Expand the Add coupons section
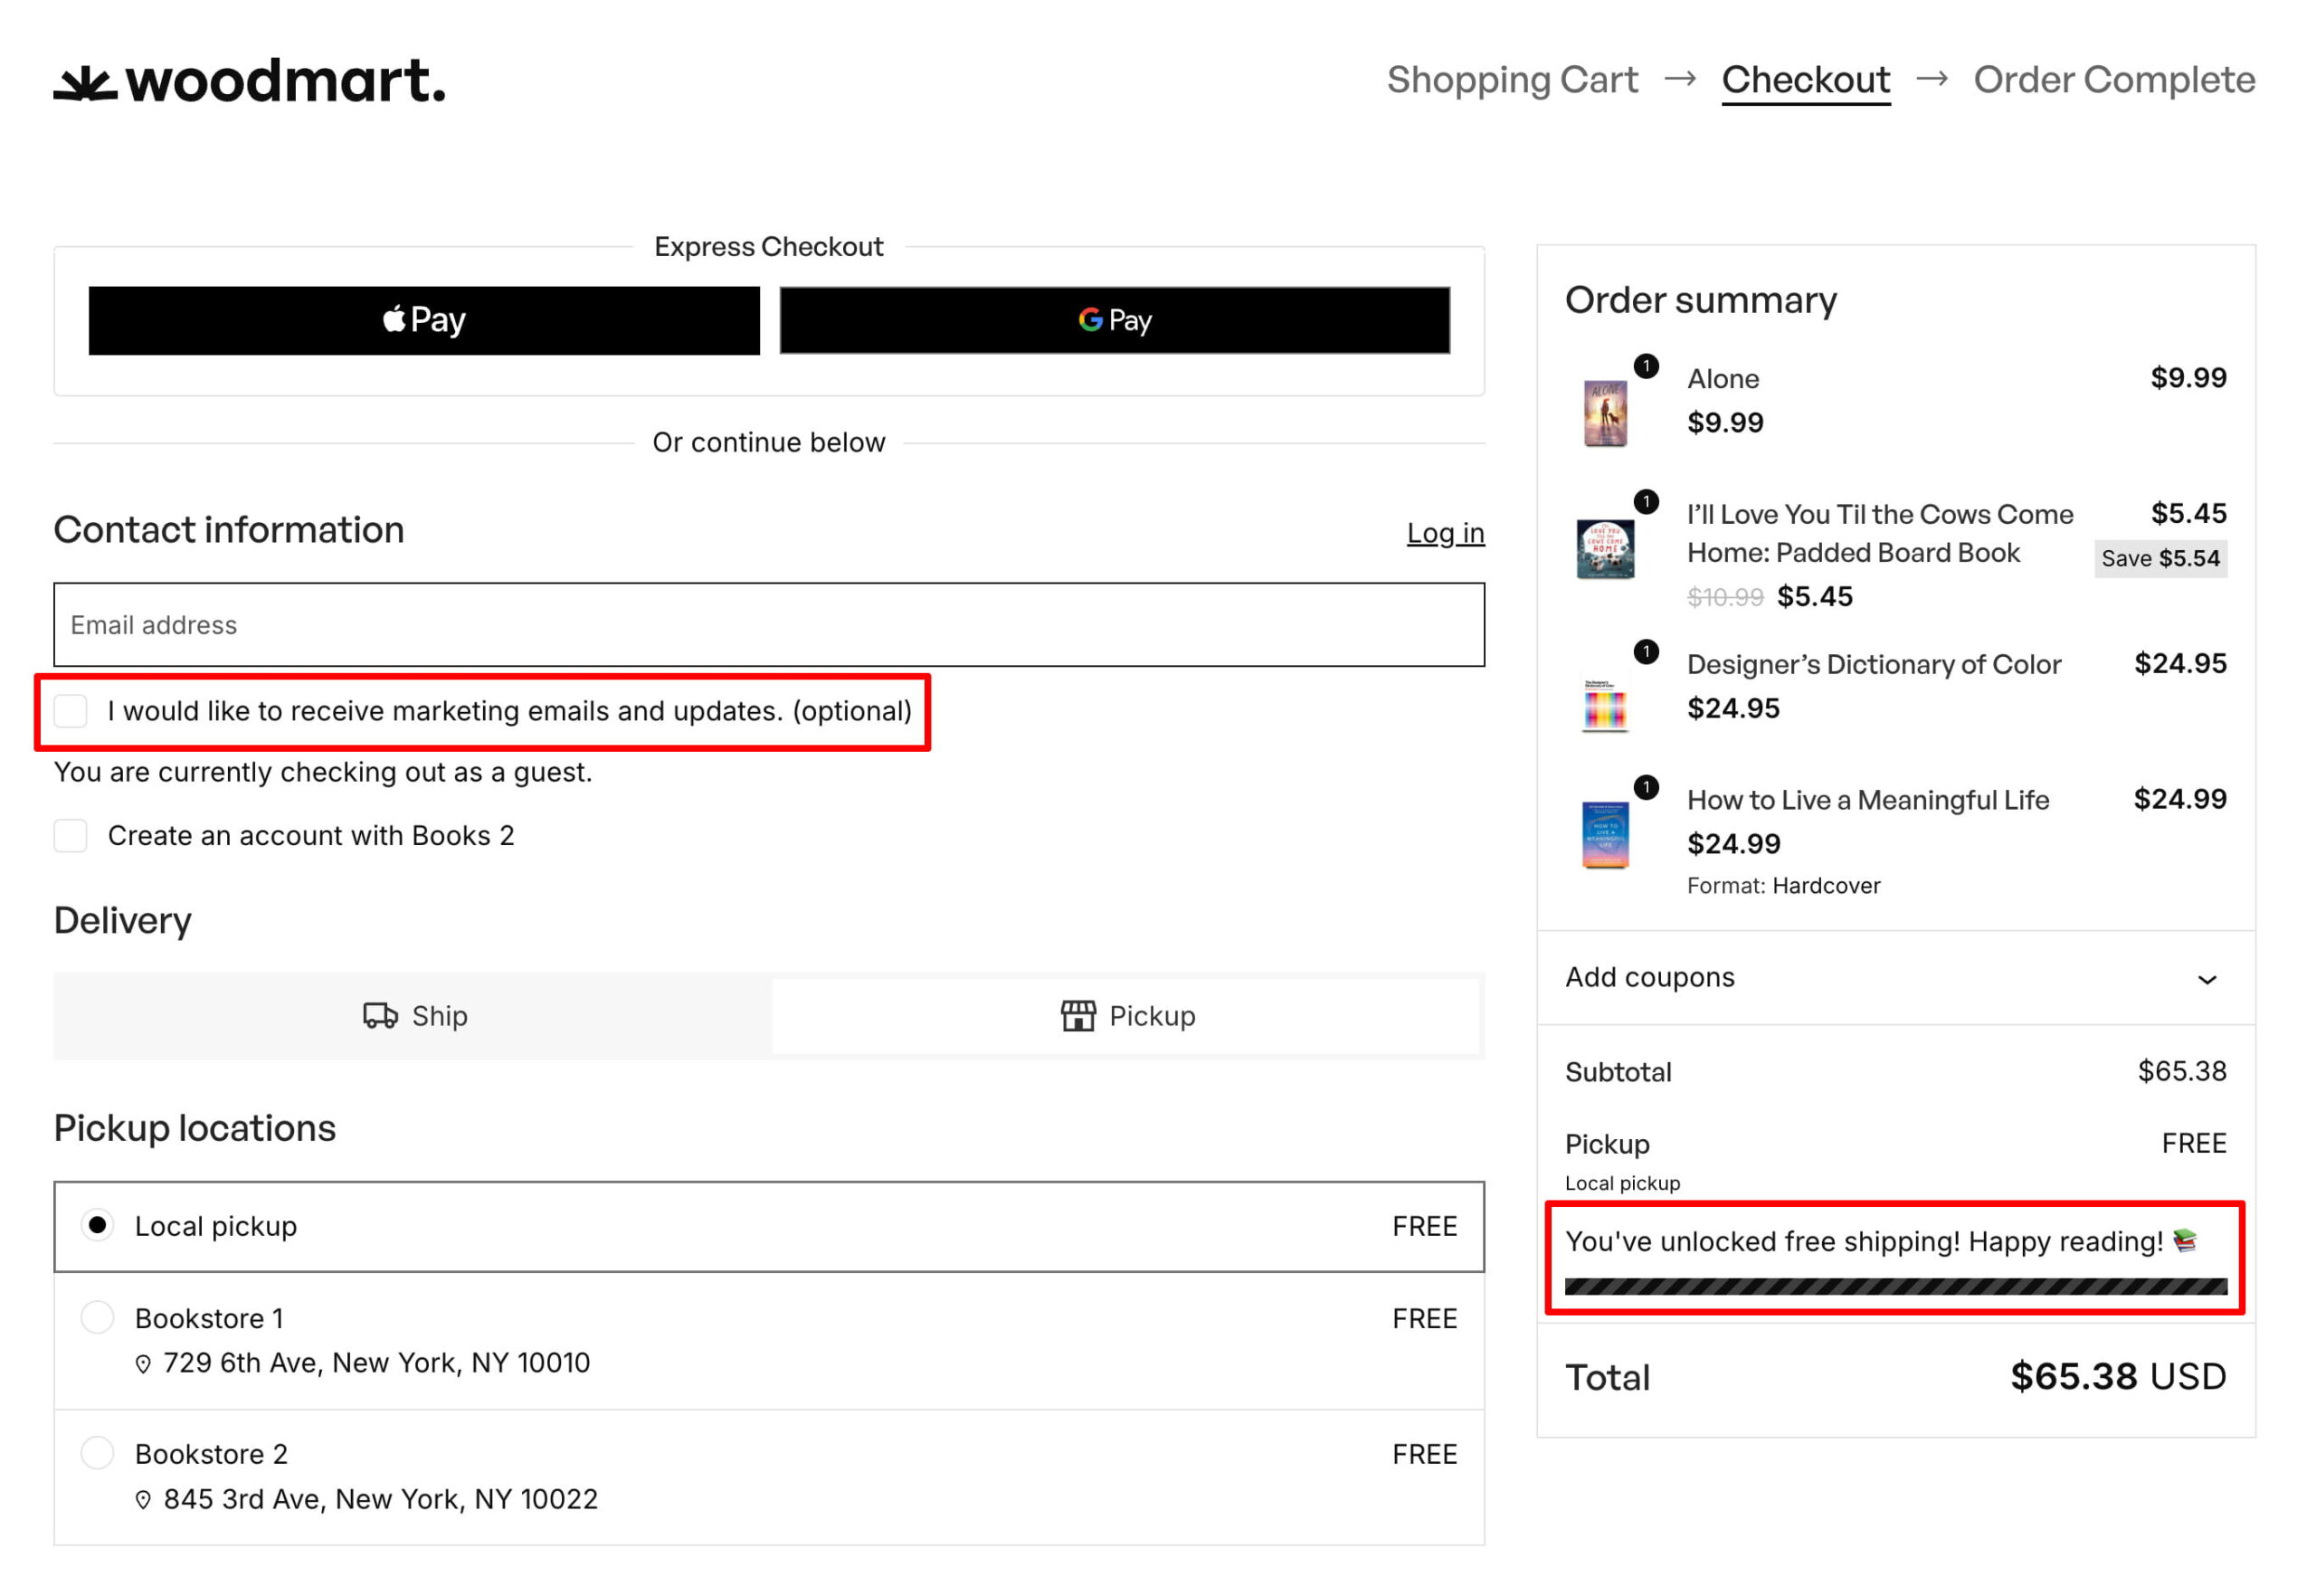Viewport: 2316px width, 1596px height. [1896, 978]
